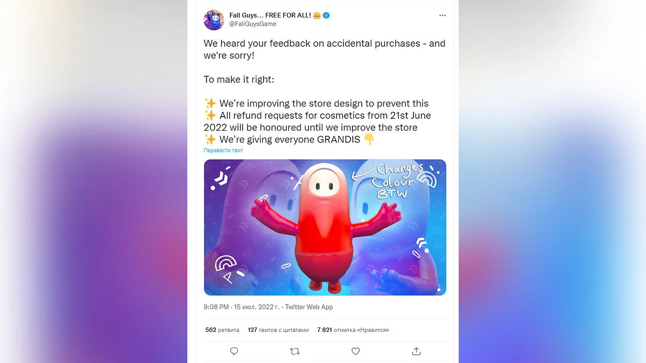
Task: View the 7 821 likes list
Action: click(x=353, y=330)
